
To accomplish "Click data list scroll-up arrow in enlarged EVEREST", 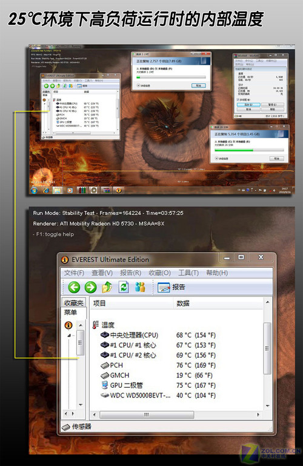I will coord(267,302).
